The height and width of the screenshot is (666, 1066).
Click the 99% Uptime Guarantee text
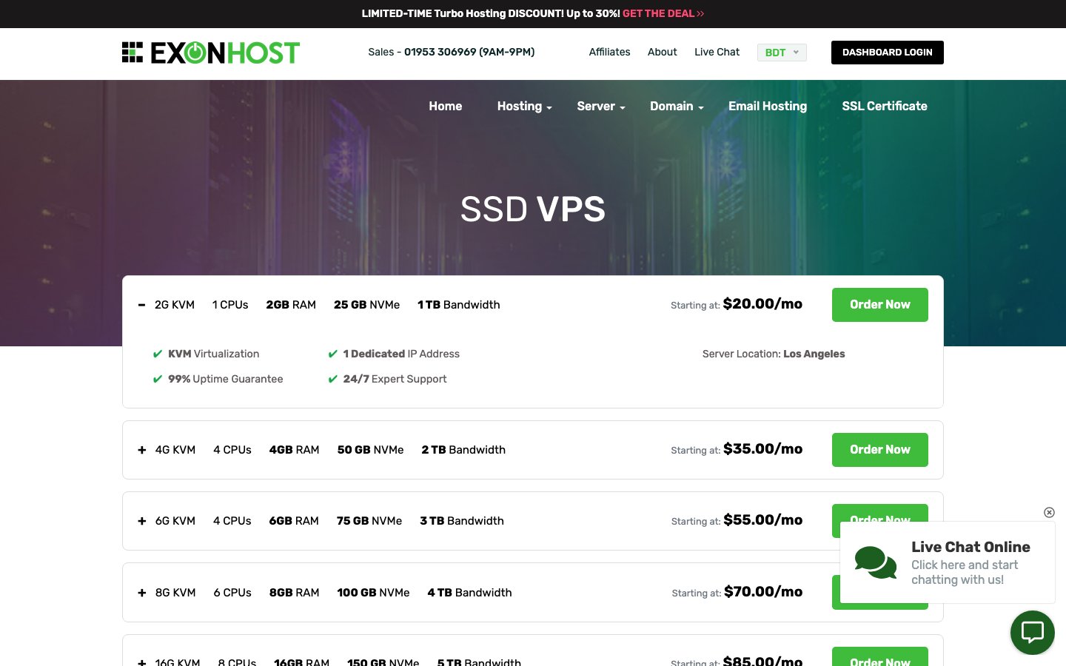[225, 379]
